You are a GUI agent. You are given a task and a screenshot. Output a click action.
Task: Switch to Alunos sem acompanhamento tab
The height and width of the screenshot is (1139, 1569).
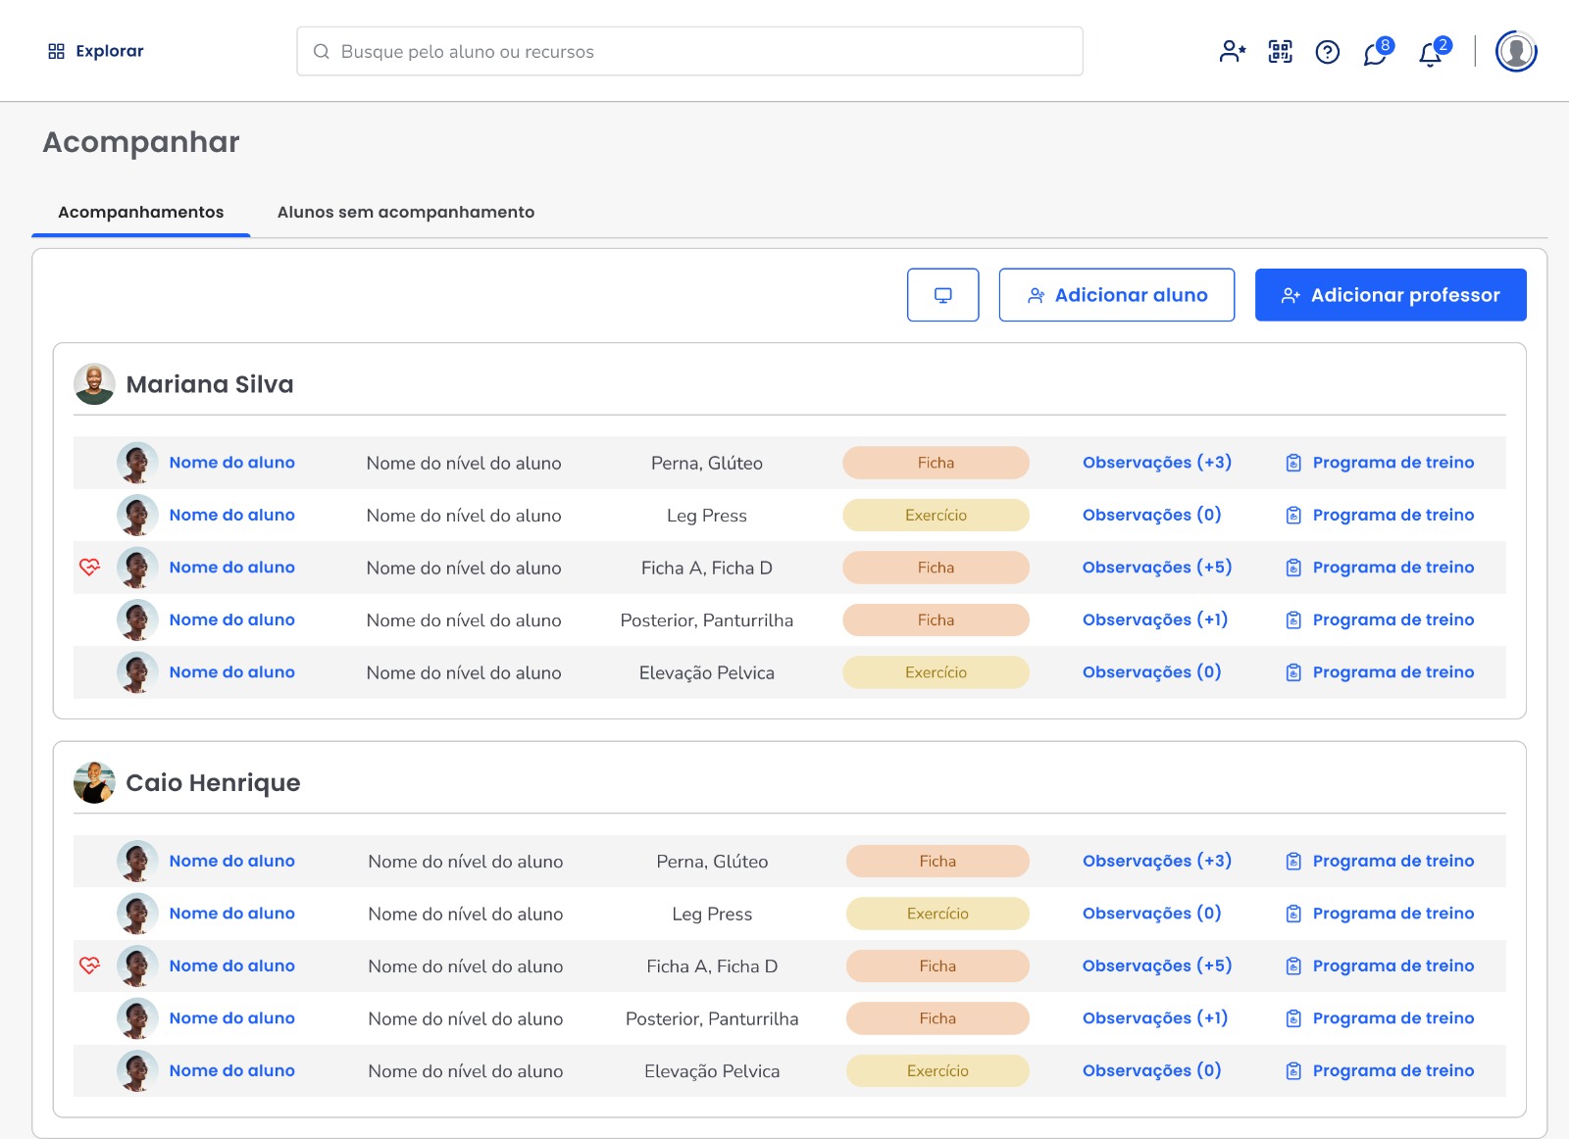click(x=405, y=212)
